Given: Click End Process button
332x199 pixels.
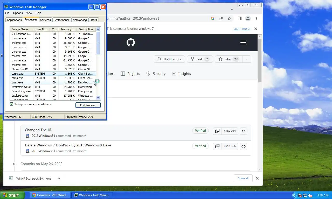Looking at the screenshot, I should coord(88,105).
